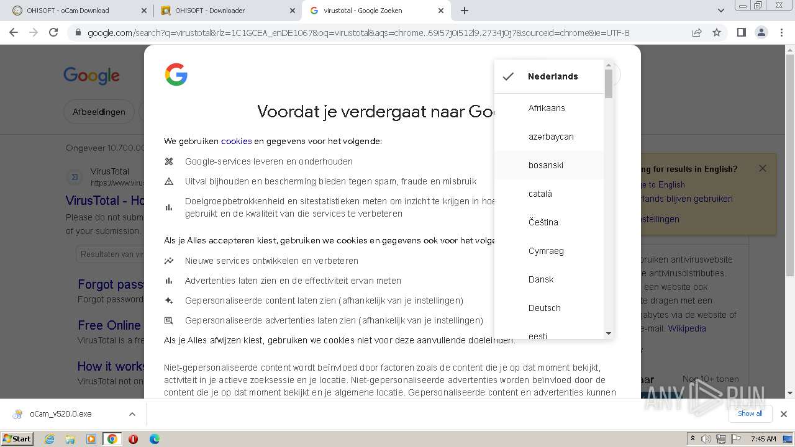
Task: Click the site lock icon in address bar
Action: pos(78,33)
